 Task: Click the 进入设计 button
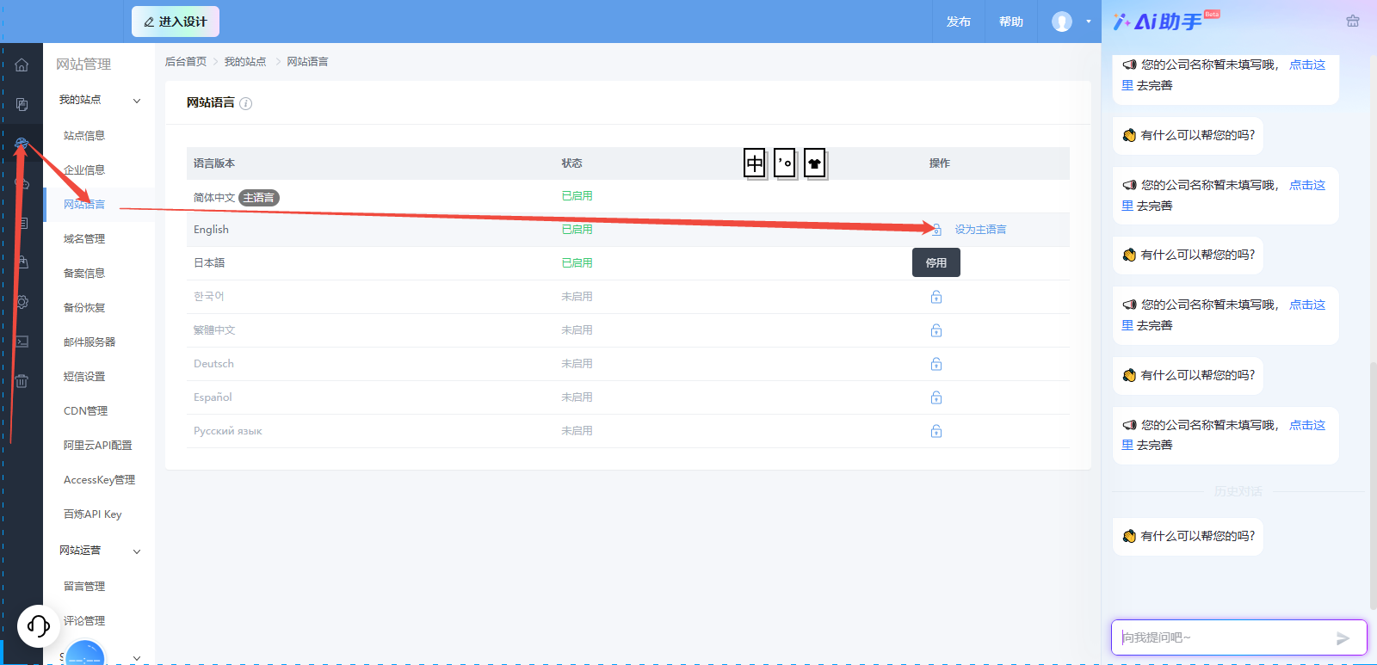tap(176, 22)
